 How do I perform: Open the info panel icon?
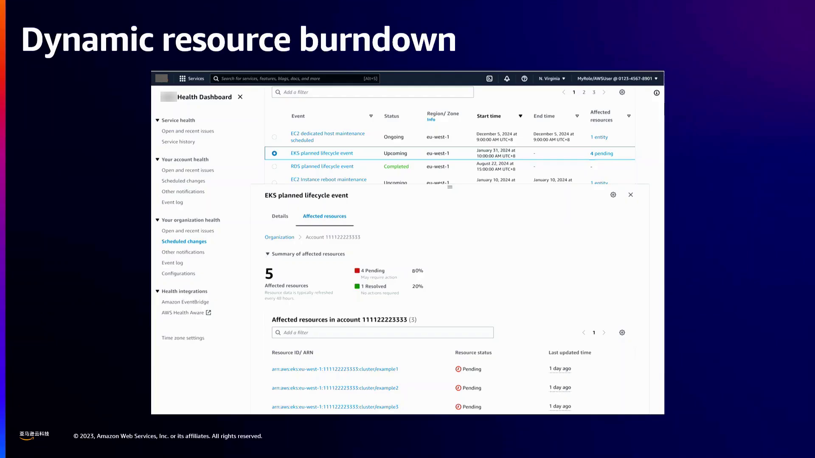pos(657,93)
